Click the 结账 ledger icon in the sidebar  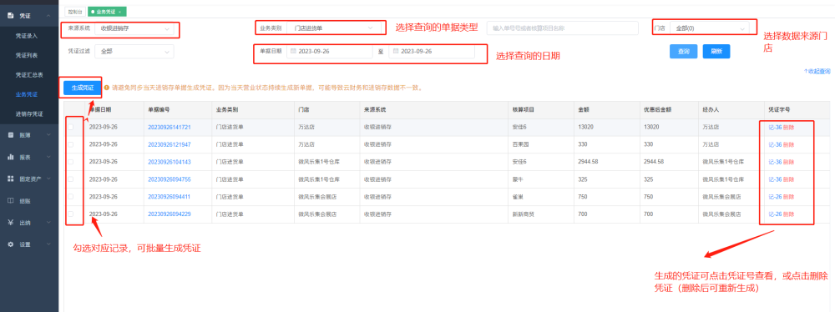pyautogui.click(x=11, y=201)
